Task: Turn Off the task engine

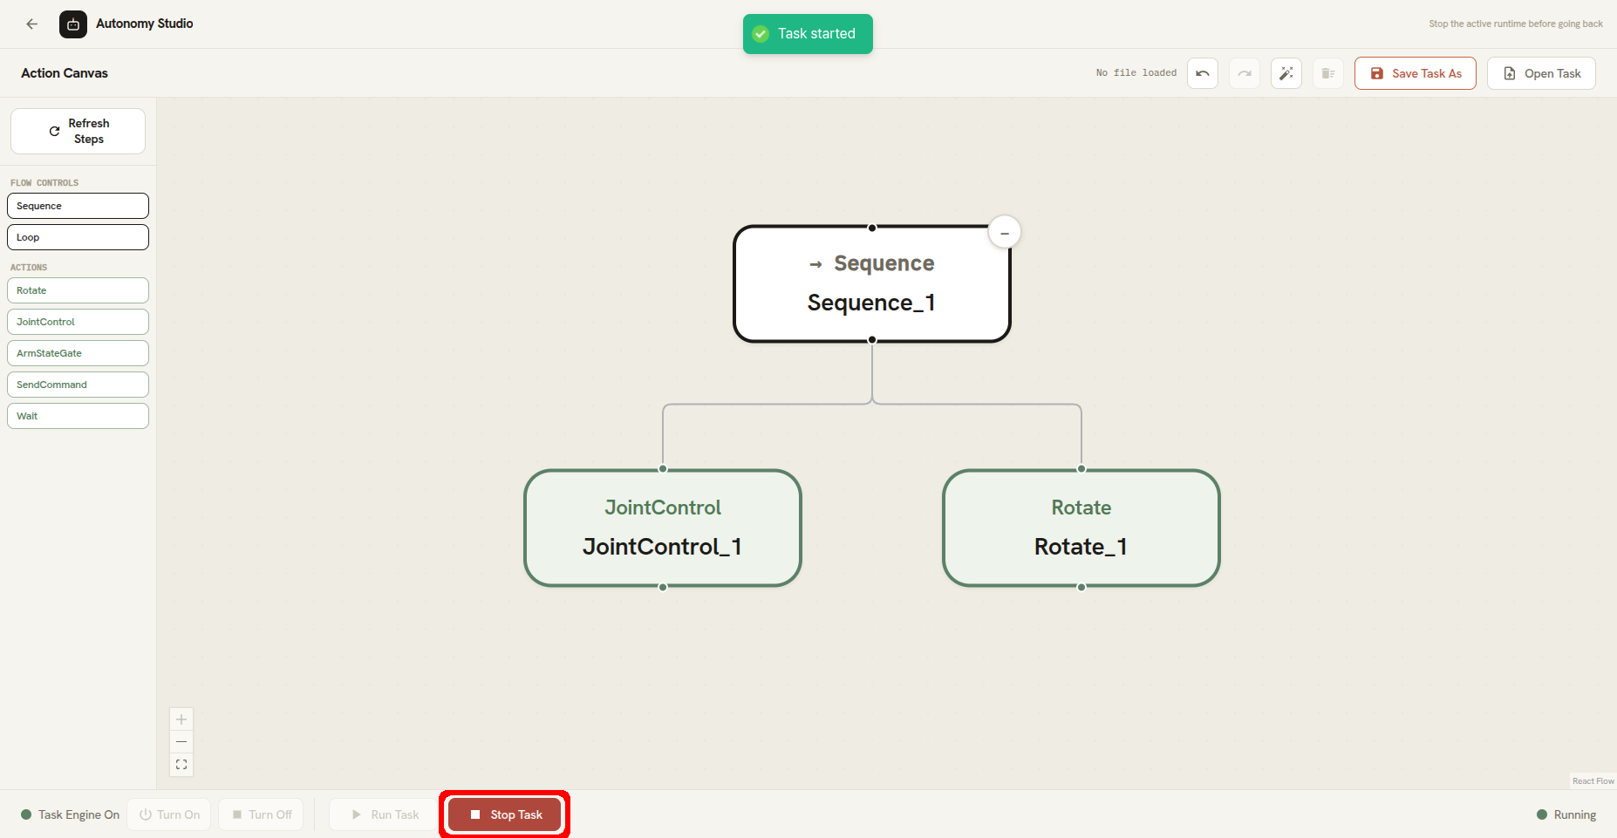Action: 262,814
